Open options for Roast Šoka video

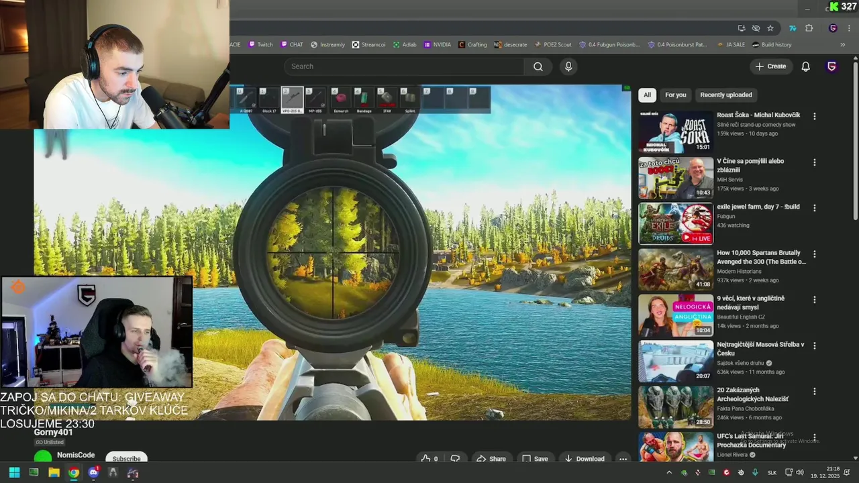click(815, 116)
